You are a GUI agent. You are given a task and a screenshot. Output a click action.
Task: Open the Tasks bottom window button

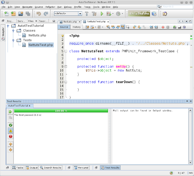pyautogui.click(x=18, y=168)
